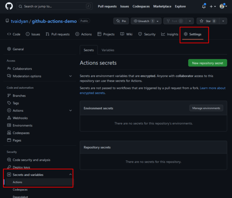Switch to the repository Issues tab
The height and width of the screenshot is (198, 232).
tap(33, 34)
